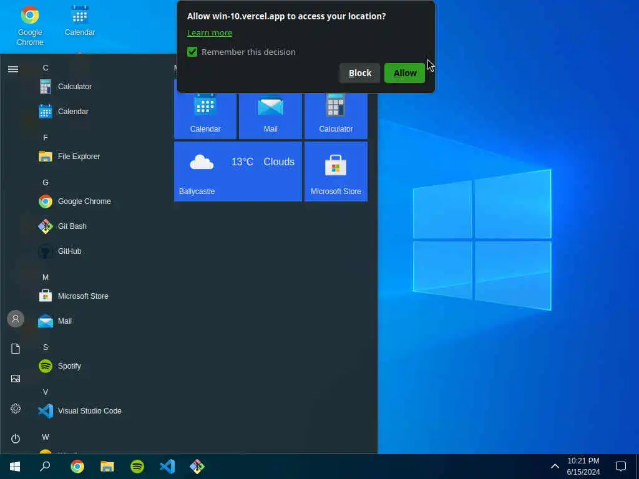Open Pictures from the Start sidebar

(16, 379)
